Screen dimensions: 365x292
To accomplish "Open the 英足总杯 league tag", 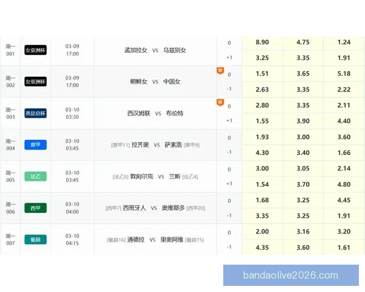I will [35, 113].
